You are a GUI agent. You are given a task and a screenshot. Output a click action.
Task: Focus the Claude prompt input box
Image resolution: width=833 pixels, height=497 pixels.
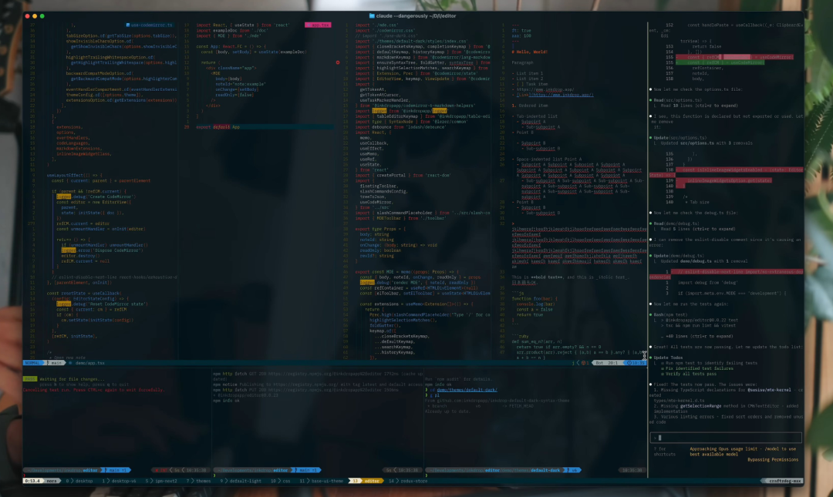click(727, 438)
